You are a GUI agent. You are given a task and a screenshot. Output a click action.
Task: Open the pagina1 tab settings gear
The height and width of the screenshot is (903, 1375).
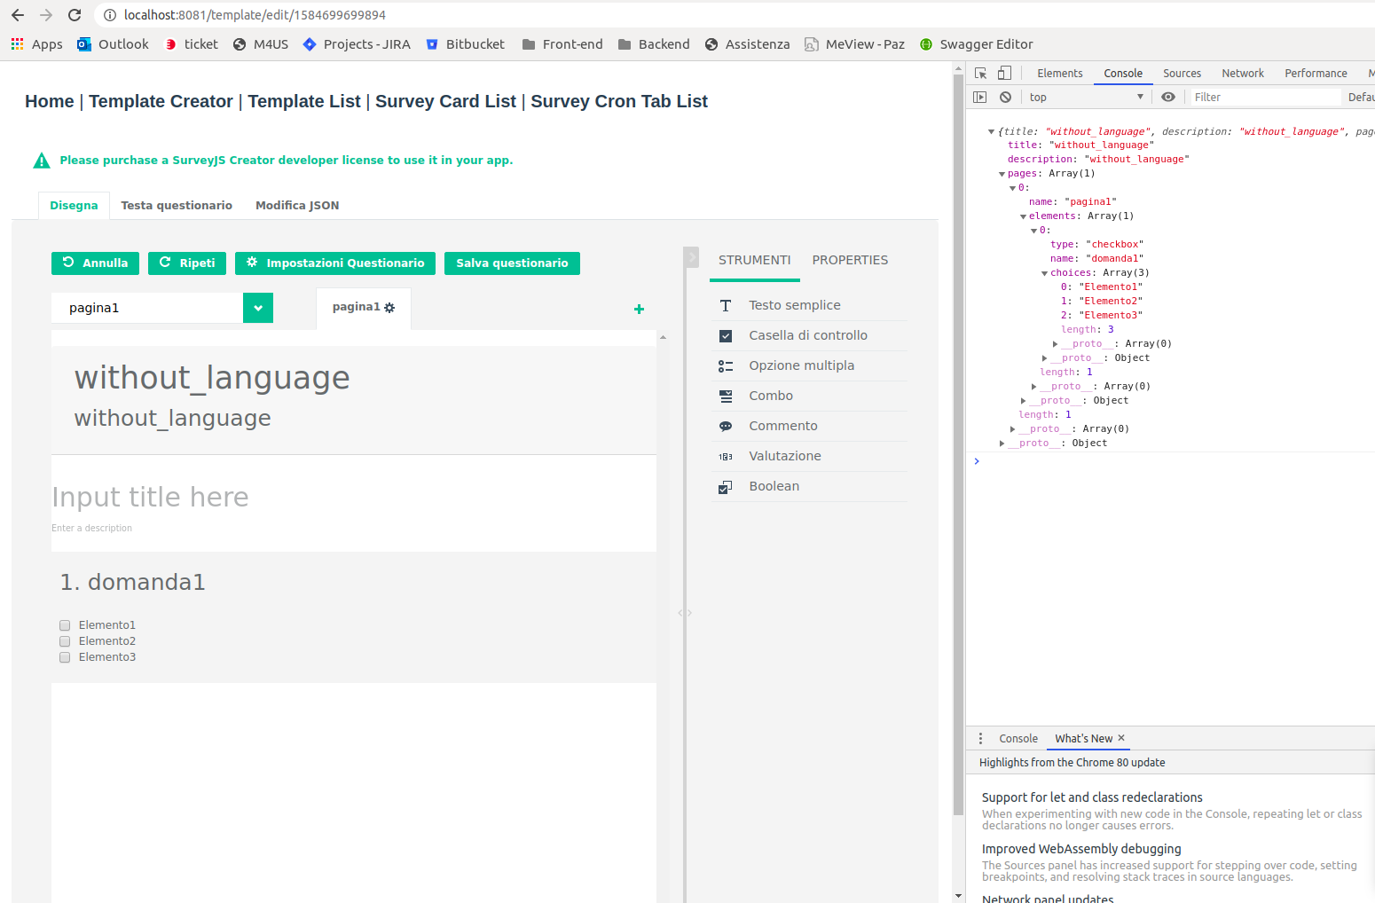click(389, 306)
